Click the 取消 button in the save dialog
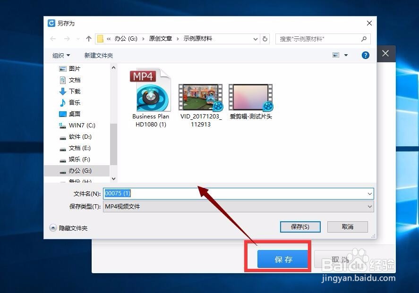 pos(347,227)
